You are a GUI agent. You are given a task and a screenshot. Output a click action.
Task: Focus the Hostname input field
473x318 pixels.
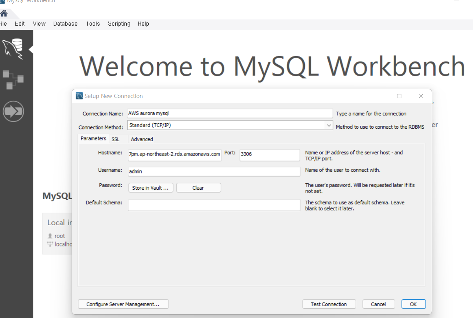tap(174, 154)
